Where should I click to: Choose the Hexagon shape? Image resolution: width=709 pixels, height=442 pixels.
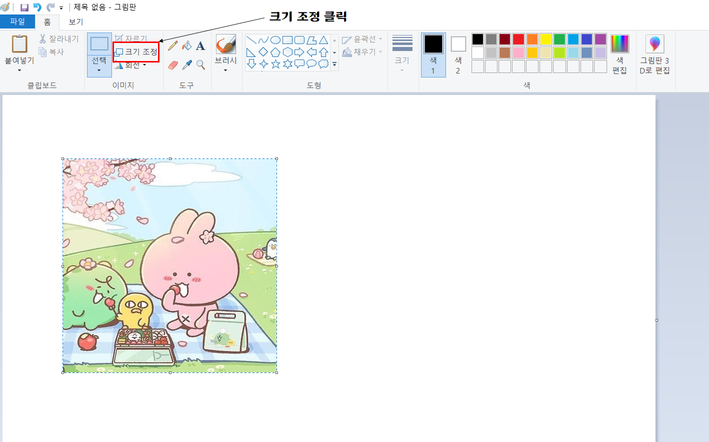(x=287, y=52)
